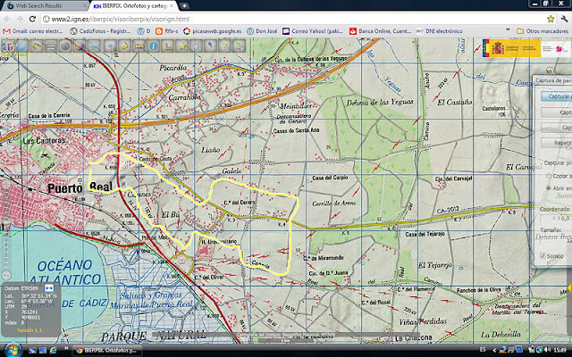Select the grey globe icon in the map toolbar
Screen dimensions: 572x357
[65, 46]
